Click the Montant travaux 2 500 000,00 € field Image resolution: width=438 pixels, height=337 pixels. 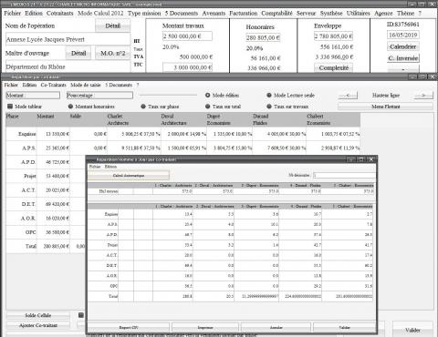tap(187, 36)
